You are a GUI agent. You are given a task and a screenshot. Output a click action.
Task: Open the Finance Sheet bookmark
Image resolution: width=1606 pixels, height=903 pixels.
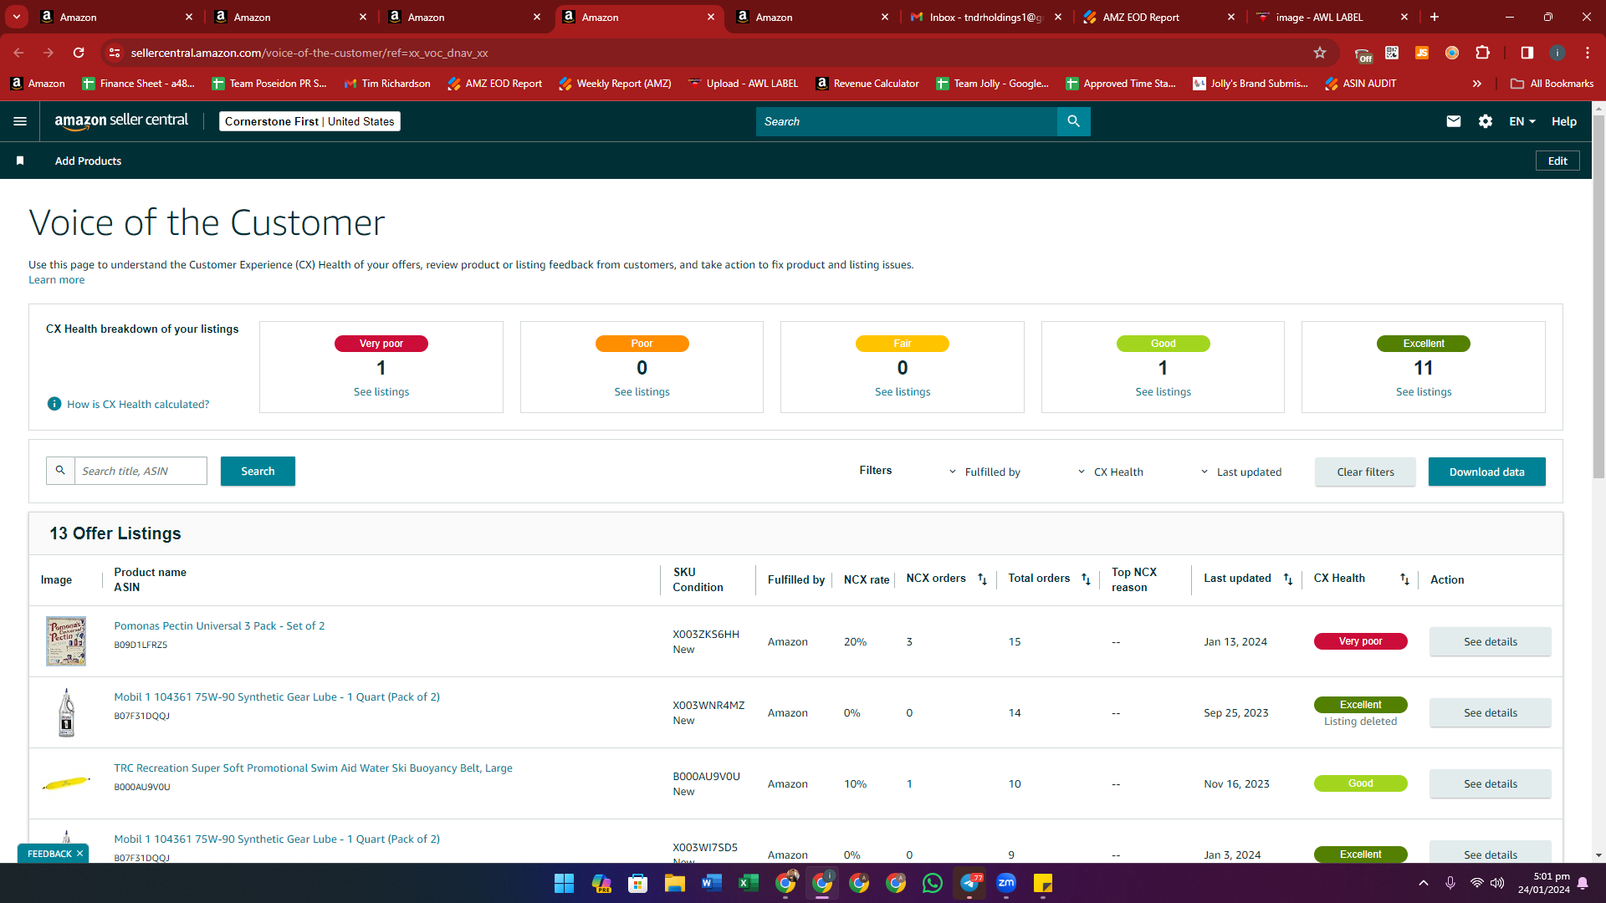[x=138, y=84]
